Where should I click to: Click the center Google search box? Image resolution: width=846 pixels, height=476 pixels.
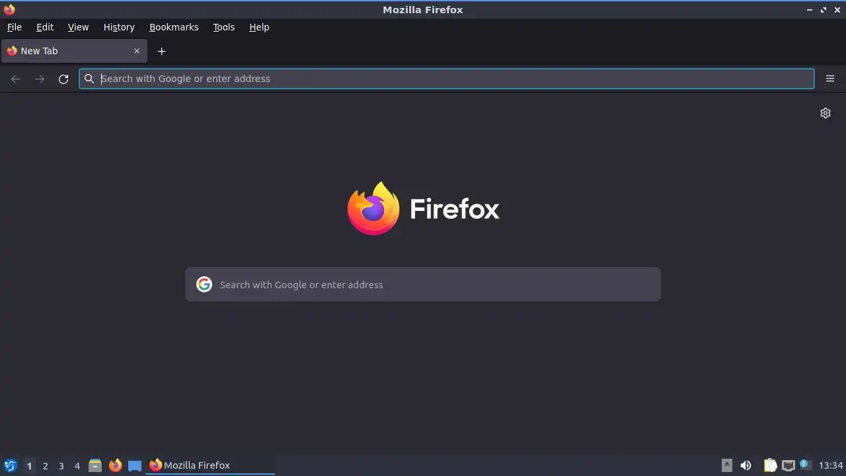(x=423, y=284)
